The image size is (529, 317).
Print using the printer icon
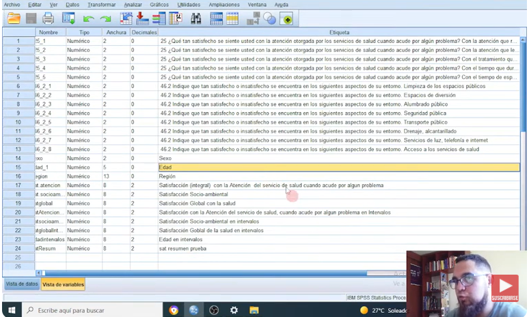pos(48,18)
